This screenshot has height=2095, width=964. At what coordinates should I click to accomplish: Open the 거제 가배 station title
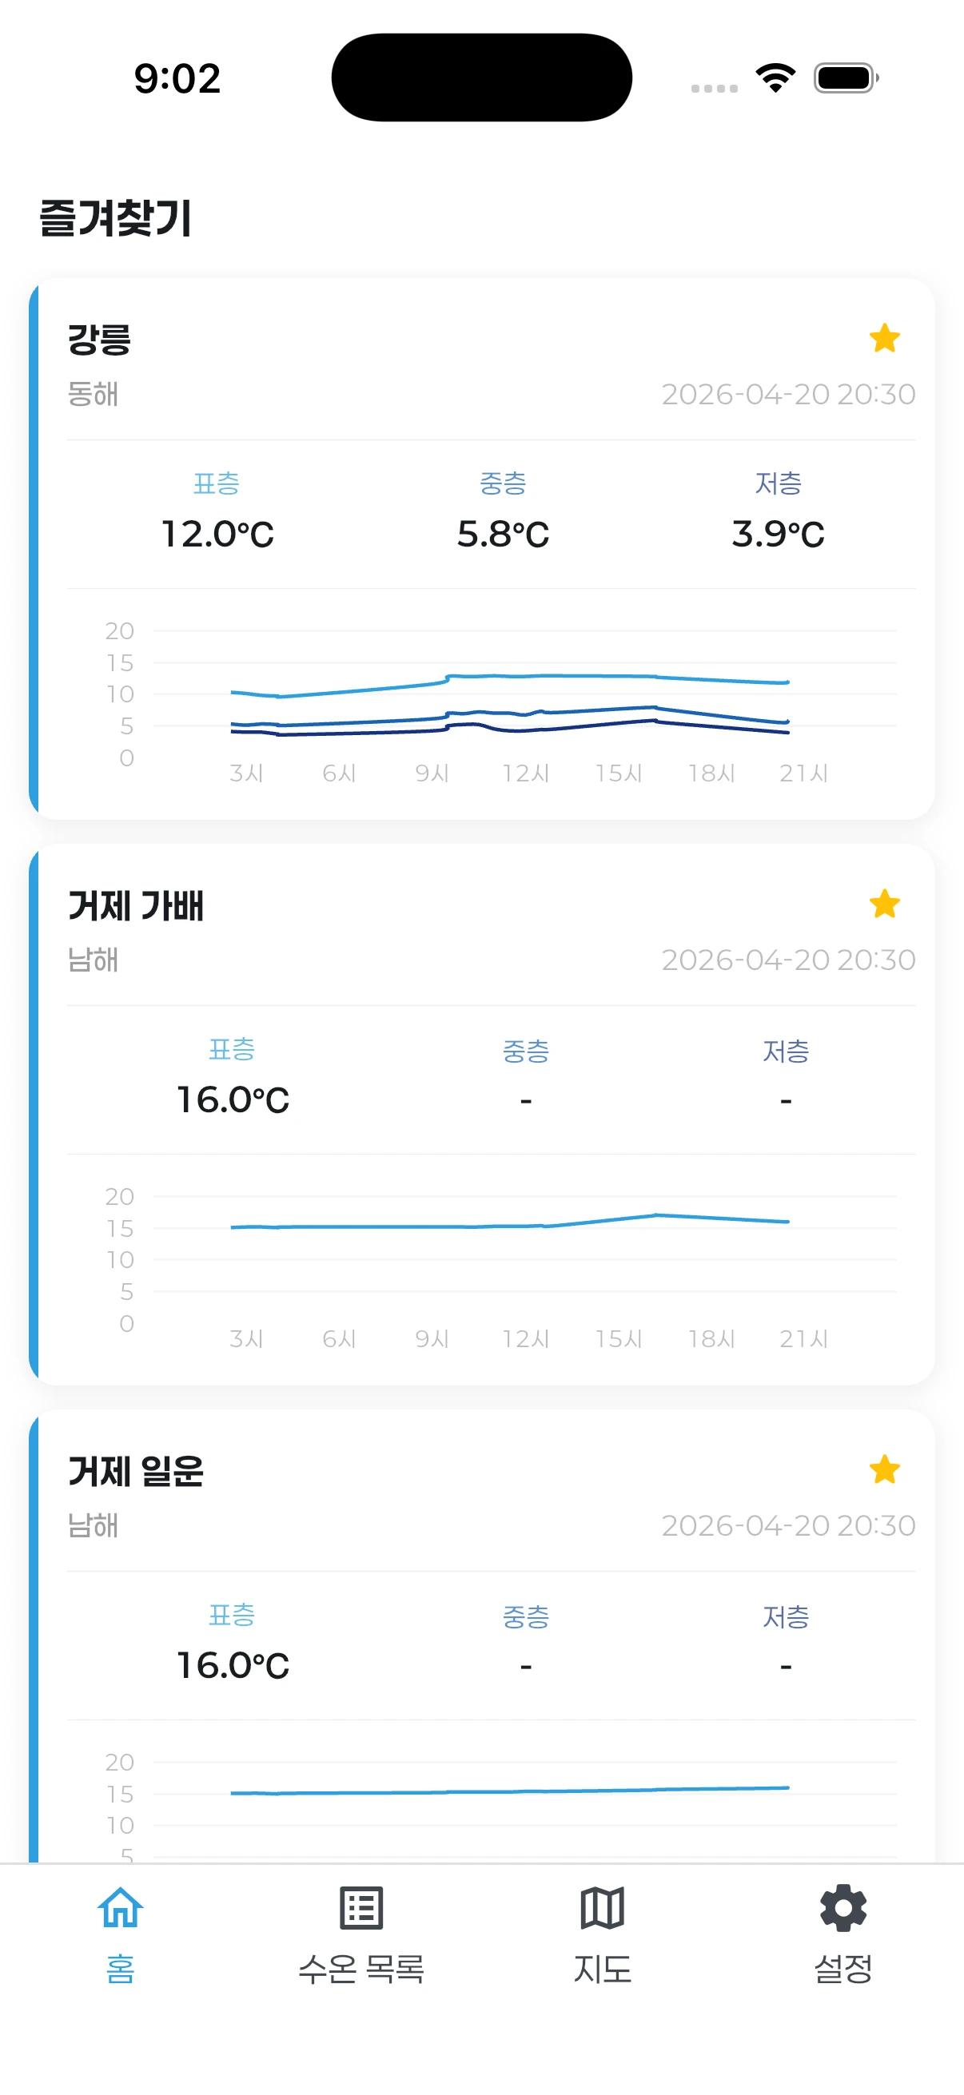tap(135, 905)
